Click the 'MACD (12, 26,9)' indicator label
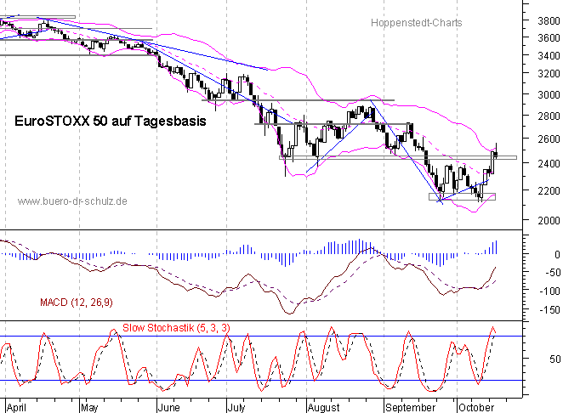The image size is (563, 413). click(77, 303)
